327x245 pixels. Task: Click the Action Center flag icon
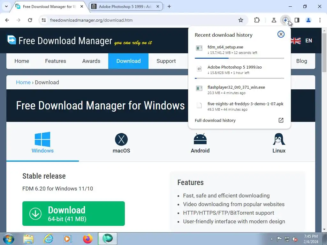(x=279, y=239)
